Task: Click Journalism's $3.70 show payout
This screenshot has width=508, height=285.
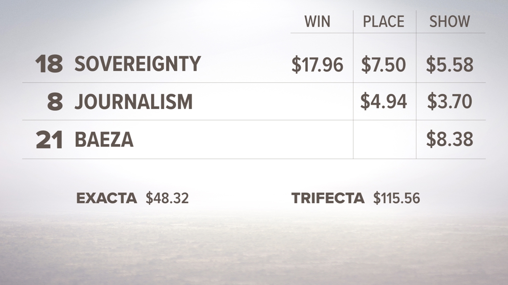Action: (x=449, y=101)
